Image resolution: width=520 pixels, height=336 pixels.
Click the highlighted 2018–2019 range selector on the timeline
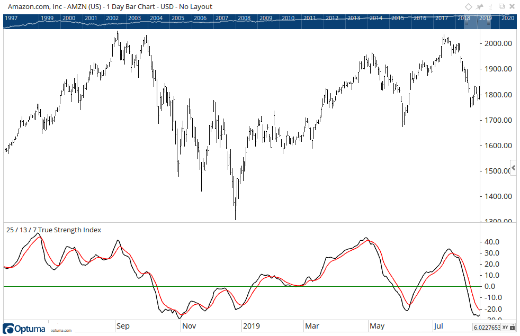click(x=477, y=22)
